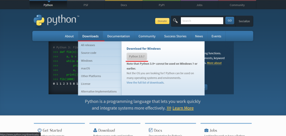Open the Events navigation menu
Screen dimensions: 286x136
216,36
